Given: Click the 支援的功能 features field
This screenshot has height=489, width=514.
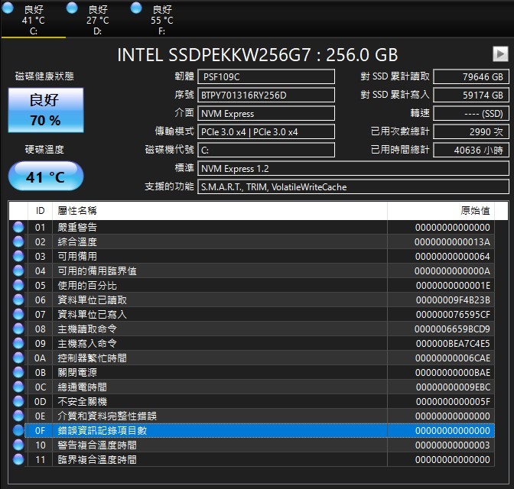Looking at the screenshot, I should 353,186.
